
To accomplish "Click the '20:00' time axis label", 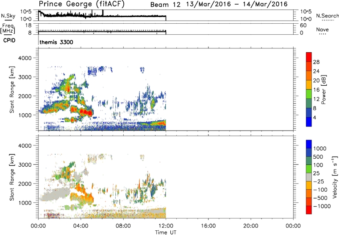I will click(250, 226).
